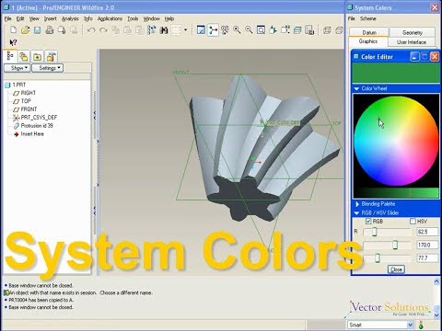Create a new file with New icon
Screen dimensions: 442x331
(13, 30)
